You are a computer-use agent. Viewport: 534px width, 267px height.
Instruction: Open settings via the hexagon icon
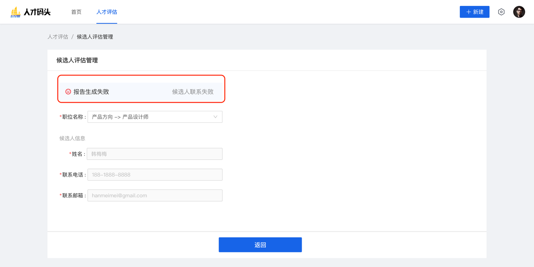(x=501, y=12)
